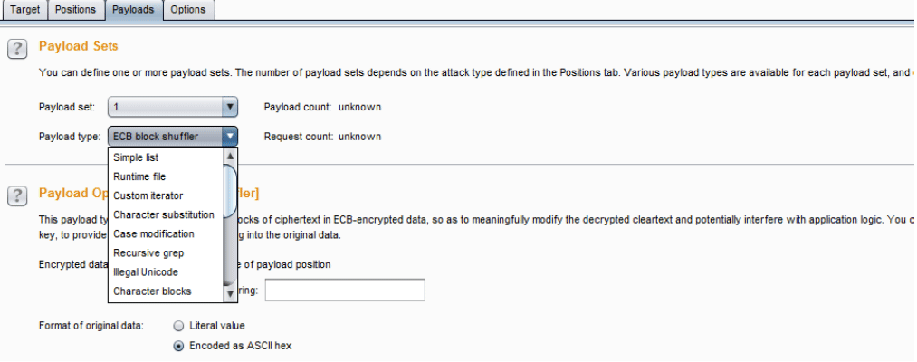
Task: Pick Character substitution from the list
Action: [x=166, y=214]
